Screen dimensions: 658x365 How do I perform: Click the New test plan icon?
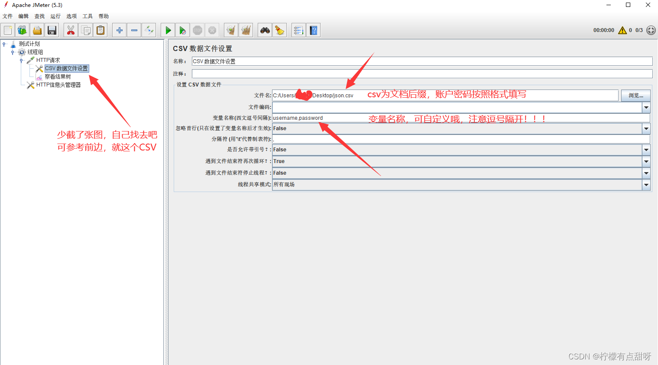coord(8,30)
